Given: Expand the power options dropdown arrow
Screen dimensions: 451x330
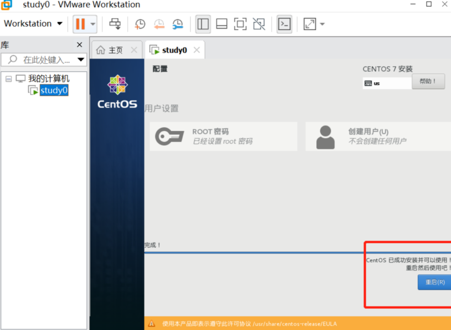Looking at the screenshot, I should (93, 24).
